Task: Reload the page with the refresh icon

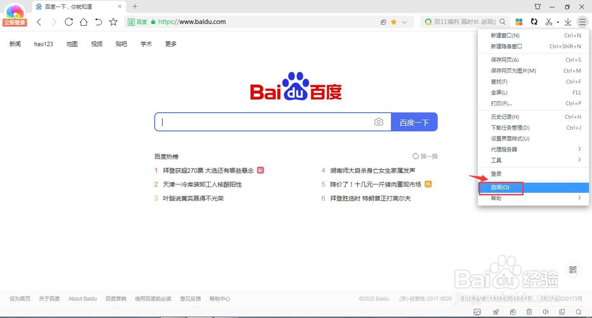Action: click(69, 22)
